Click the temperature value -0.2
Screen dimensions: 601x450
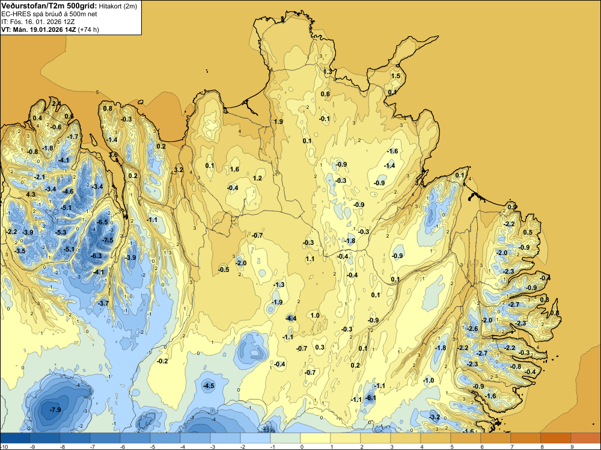[162, 361]
